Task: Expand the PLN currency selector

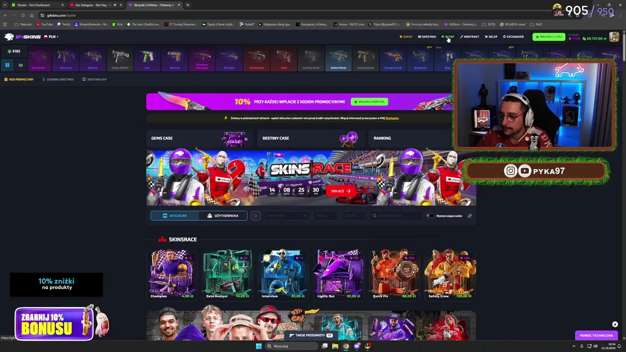Action: coord(51,37)
